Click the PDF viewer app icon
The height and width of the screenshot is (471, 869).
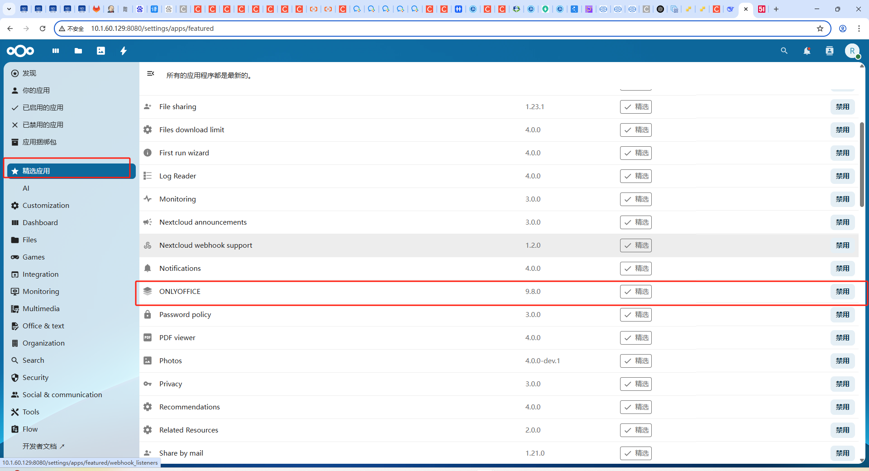tap(148, 337)
